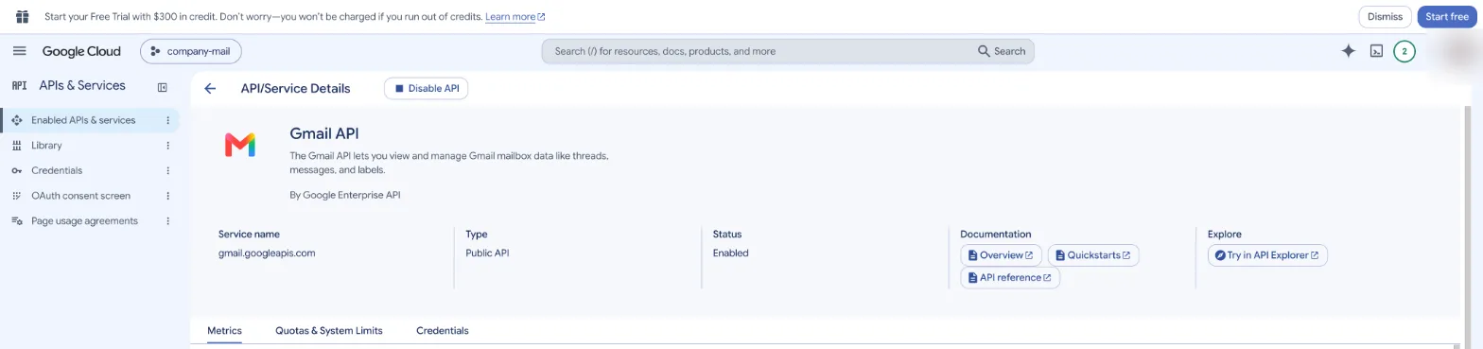
Task: Open OAuth consent screen sidebar item
Action: 81,196
